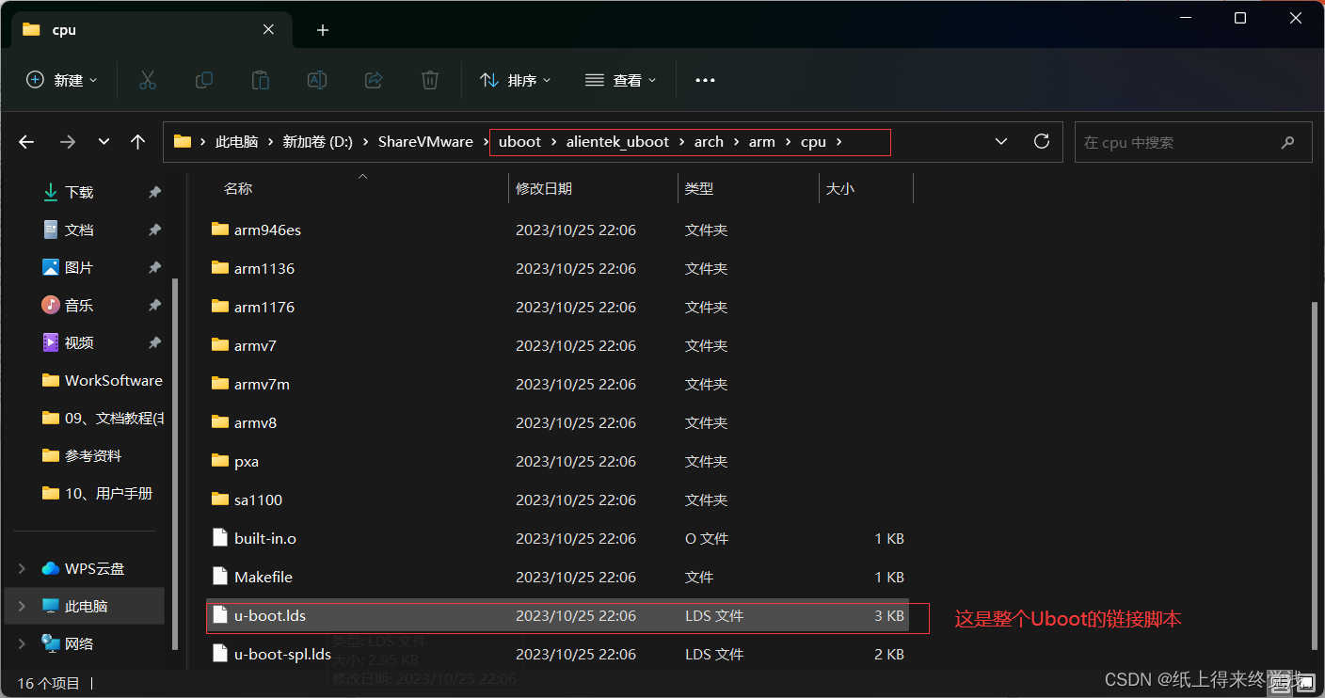Click the arch breadcrumb segment
Image resolution: width=1325 pixels, height=698 pixels.
(x=709, y=142)
